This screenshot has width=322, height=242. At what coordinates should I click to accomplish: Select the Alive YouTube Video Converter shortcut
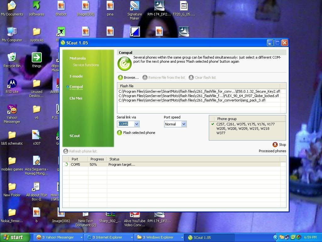(x=135, y=220)
